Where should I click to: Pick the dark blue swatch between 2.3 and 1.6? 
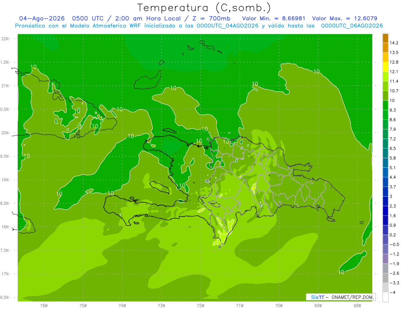tap(385, 211)
